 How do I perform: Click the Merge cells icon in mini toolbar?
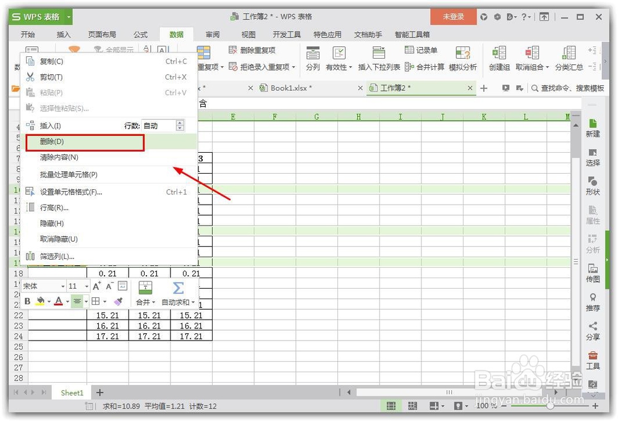pos(145,288)
